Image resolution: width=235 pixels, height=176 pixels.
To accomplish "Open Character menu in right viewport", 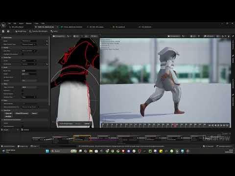I will click(x=209, y=36).
